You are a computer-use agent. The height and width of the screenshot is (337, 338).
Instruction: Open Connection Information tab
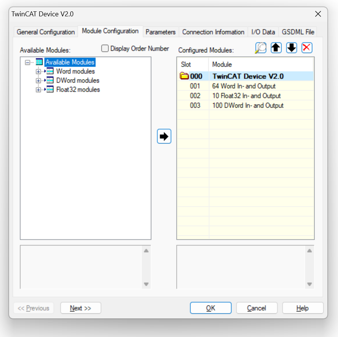click(213, 32)
